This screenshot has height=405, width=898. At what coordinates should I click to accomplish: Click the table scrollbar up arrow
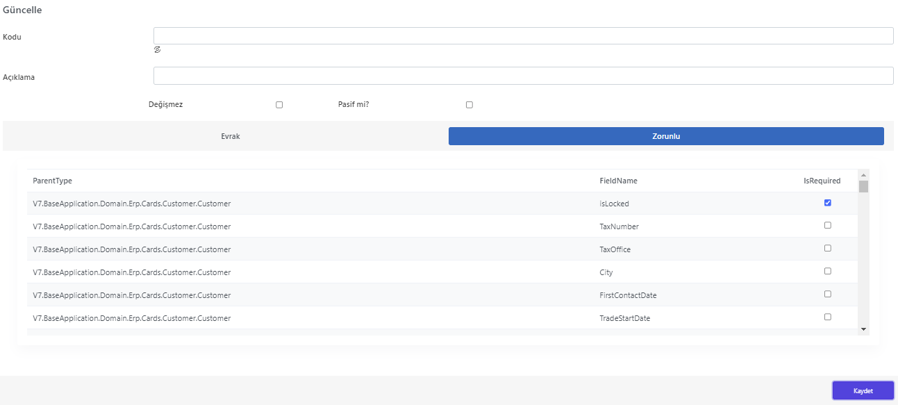click(863, 174)
